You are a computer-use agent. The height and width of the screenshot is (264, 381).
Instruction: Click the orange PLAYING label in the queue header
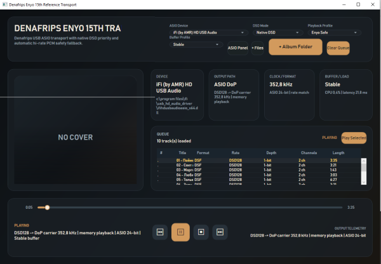pyautogui.click(x=330, y=138)
